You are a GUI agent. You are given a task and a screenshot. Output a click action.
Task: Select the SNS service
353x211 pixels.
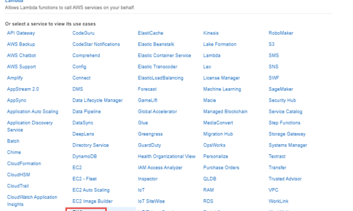274,67
